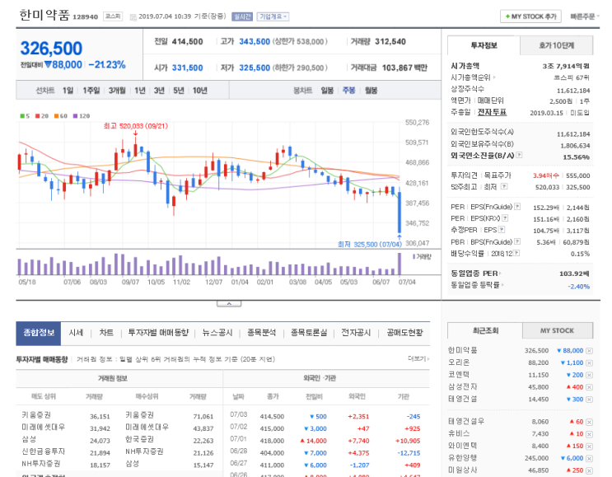The image size is (612, 477).
Task: Switch to the MY STOCK tab
Action: [558, 331]
